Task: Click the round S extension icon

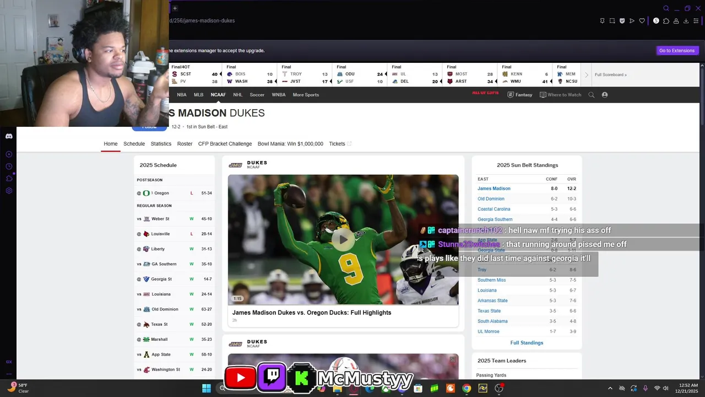Action: pyautogui.click(x=656, y=21)
